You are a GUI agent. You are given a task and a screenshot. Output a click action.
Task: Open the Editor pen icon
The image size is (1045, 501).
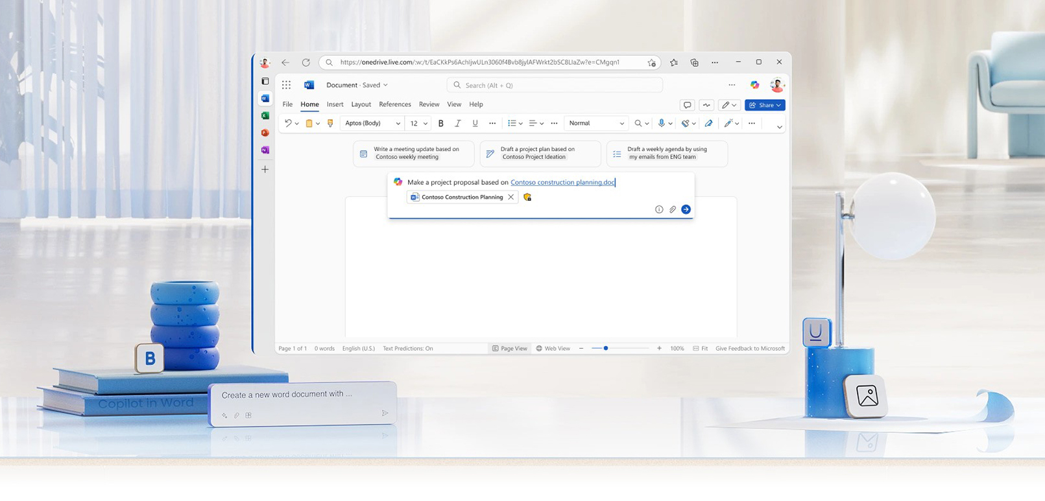[708, 123]
